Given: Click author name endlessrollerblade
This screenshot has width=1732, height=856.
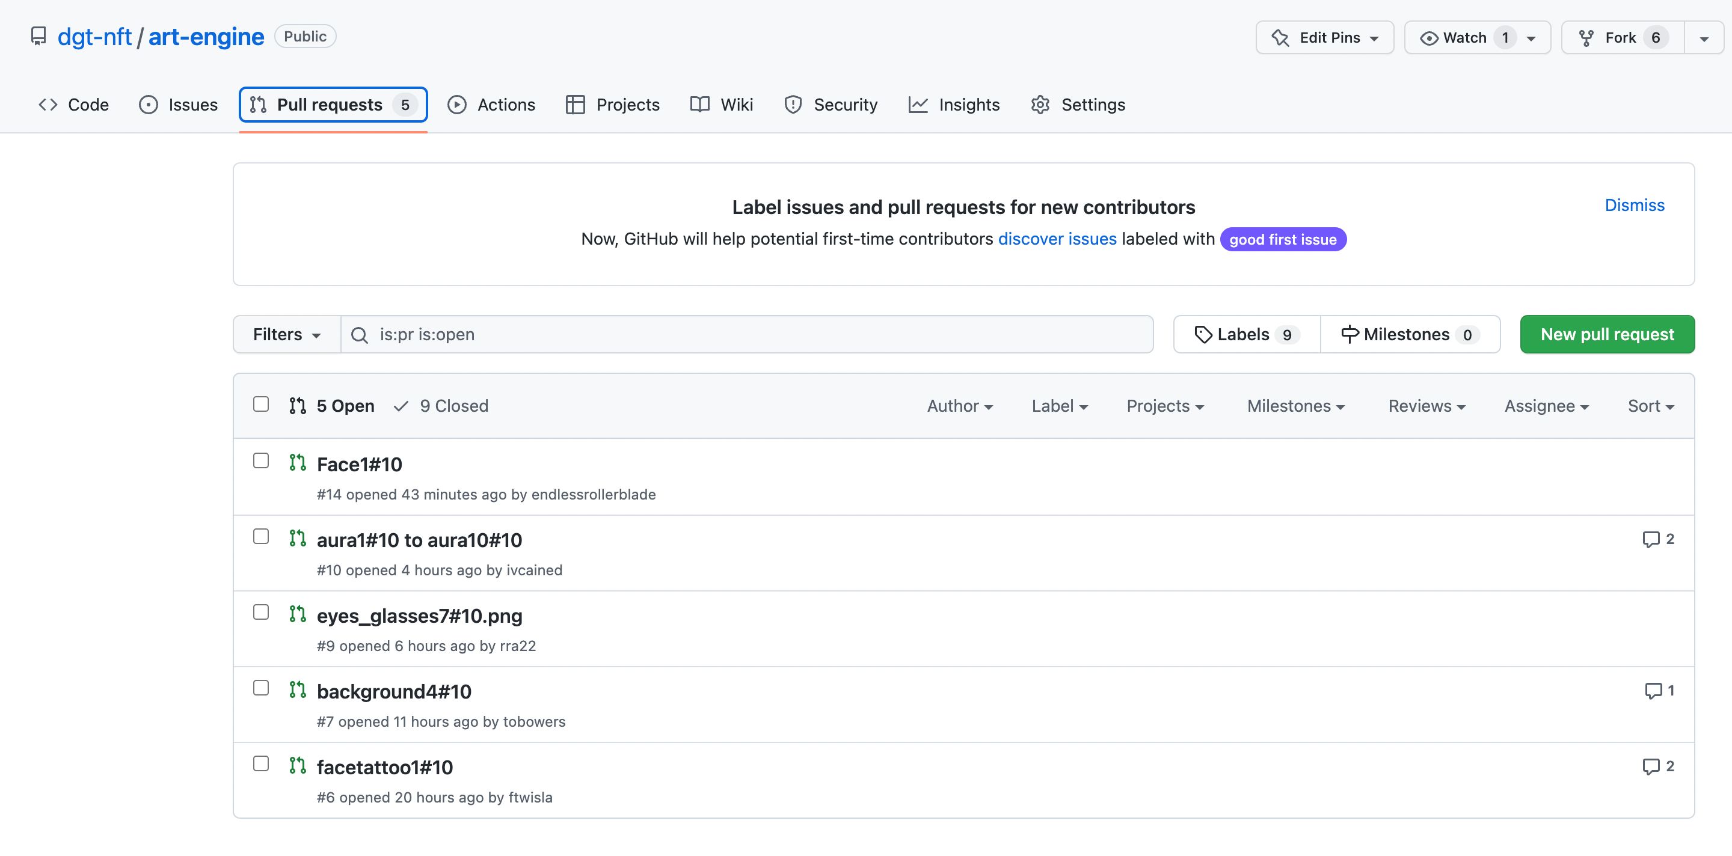Looking at the screenshot, I should click(x=593, y=495).
